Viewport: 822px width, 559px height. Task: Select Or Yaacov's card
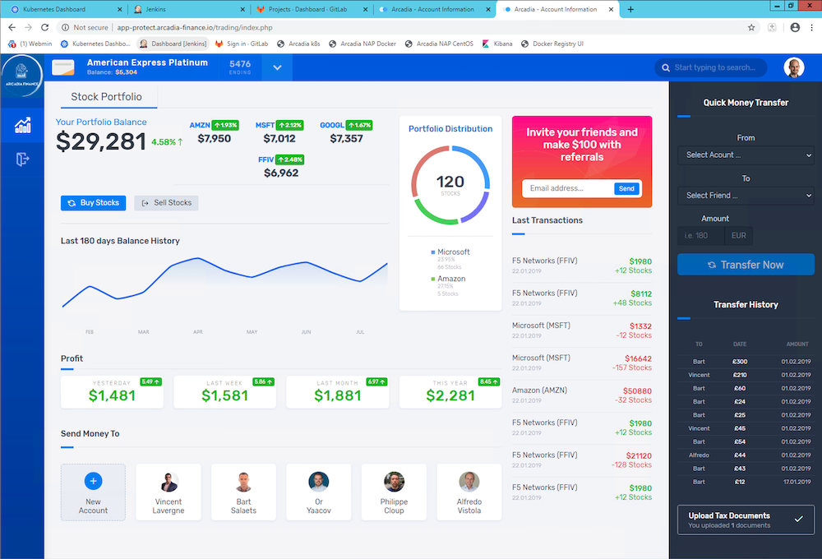pos(319,492)
